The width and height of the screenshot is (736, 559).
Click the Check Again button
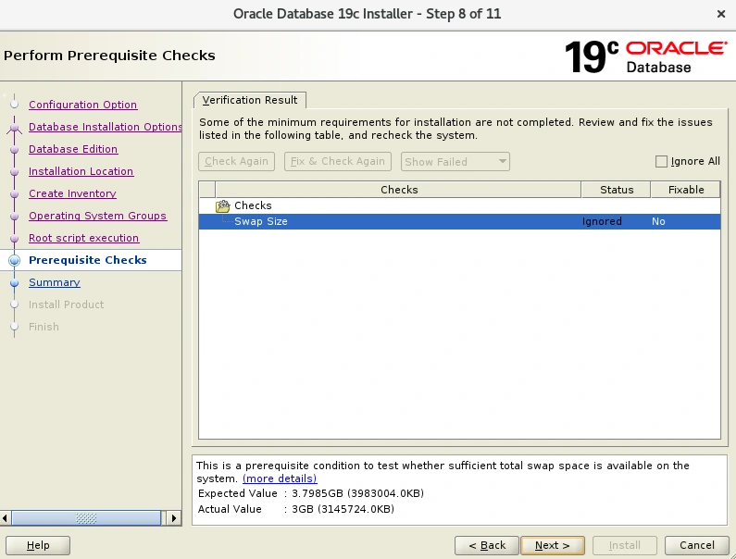236,161
